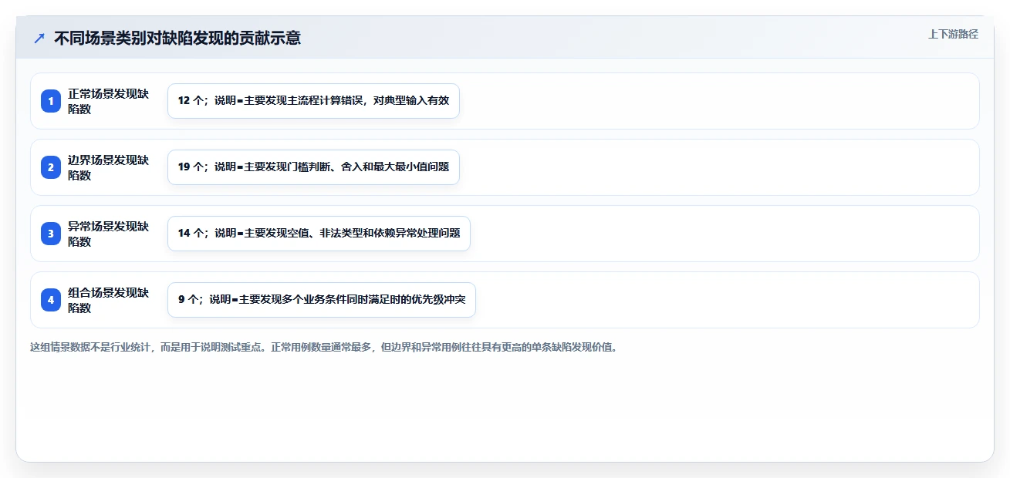Open the 上下游路径 link
The height and width of the screenshot is (478, 1010).
953,34
